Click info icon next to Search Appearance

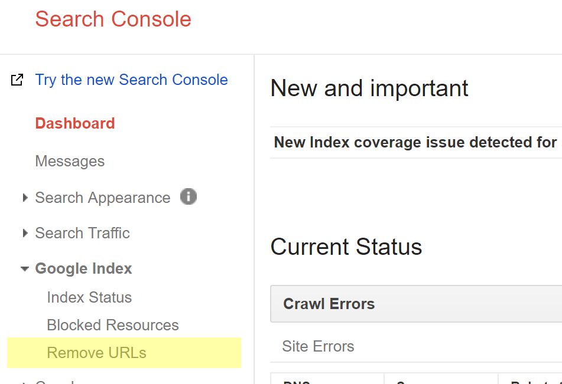(x=189, y=196)
